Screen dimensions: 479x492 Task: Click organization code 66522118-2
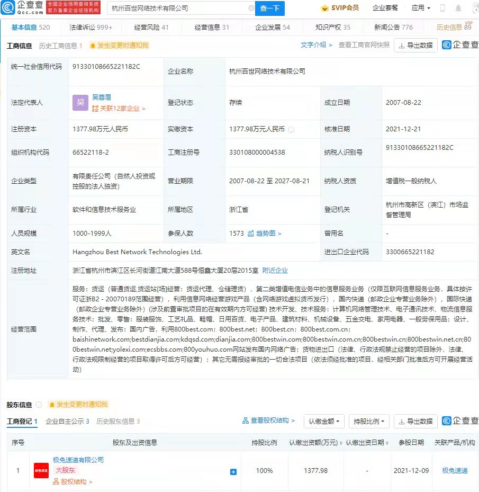pyautogui.click(x=91, y=153)
